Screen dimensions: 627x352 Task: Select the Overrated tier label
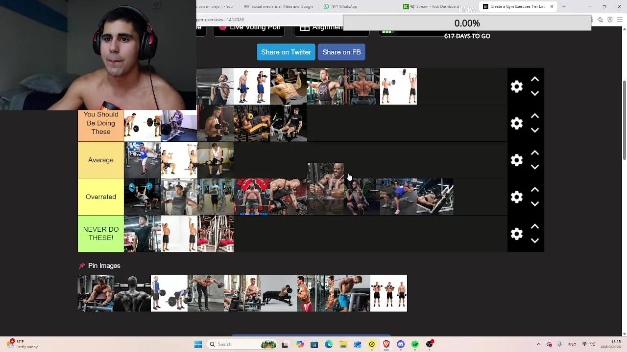click(x=101, y=197)
